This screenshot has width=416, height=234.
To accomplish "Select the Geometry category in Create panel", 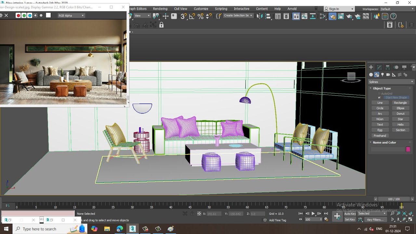I will [x=371, y=74].
